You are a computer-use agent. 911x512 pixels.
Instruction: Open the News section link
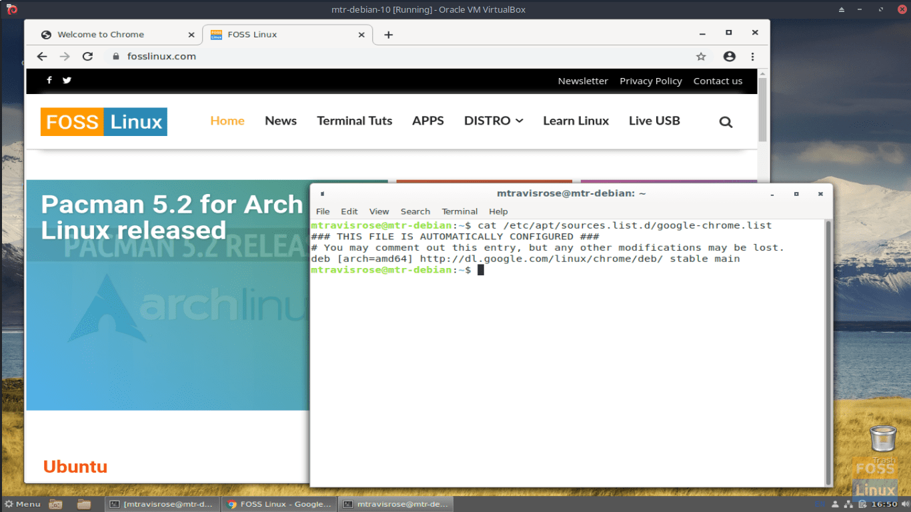tap(281, 121)
